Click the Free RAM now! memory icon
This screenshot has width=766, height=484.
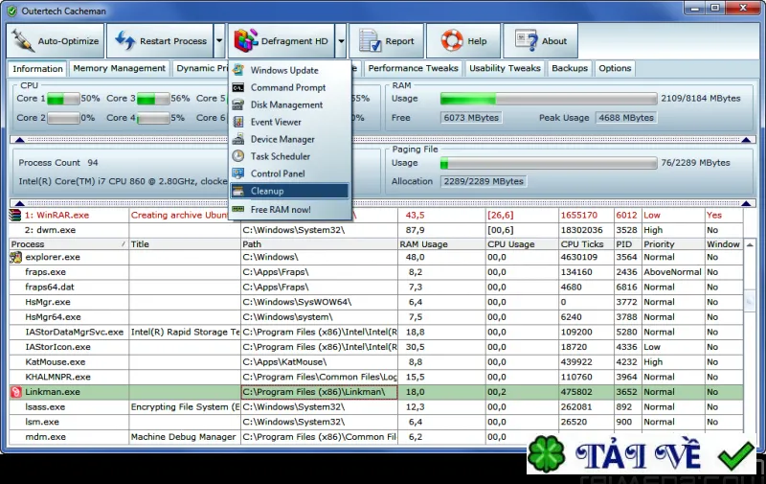[237, 209]
